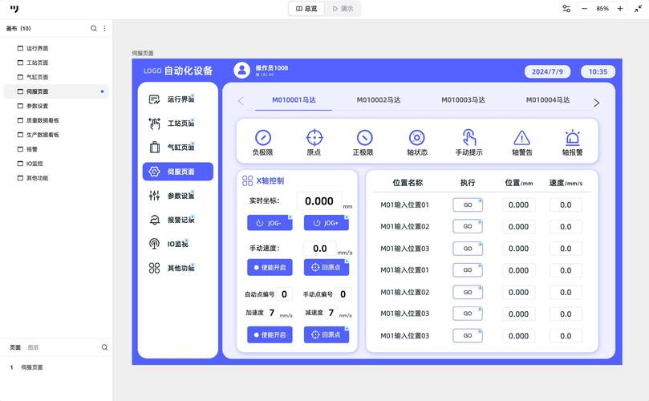Screen dimensions: 649x401
Task: Select 生产数据看板 in the canvas list
Action: 56,135
